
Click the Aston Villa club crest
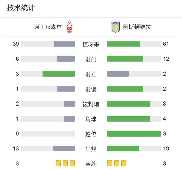116,27
